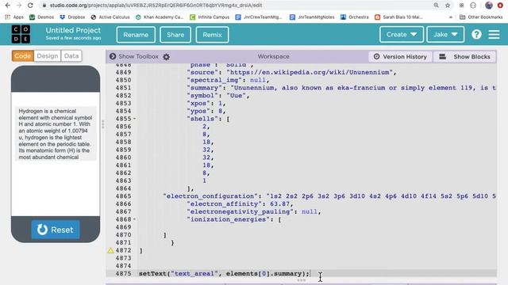Click the bottom debug panel grip handle
The image size is (508, 285).
click(x=301, y=280)
